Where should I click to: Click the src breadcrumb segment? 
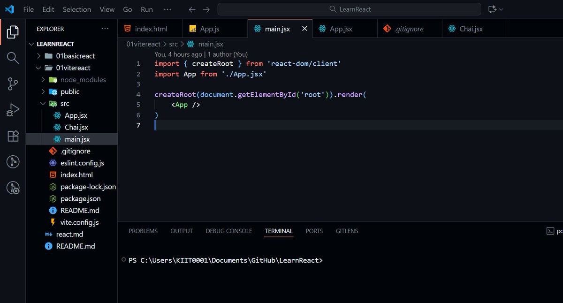click(173, 44)
